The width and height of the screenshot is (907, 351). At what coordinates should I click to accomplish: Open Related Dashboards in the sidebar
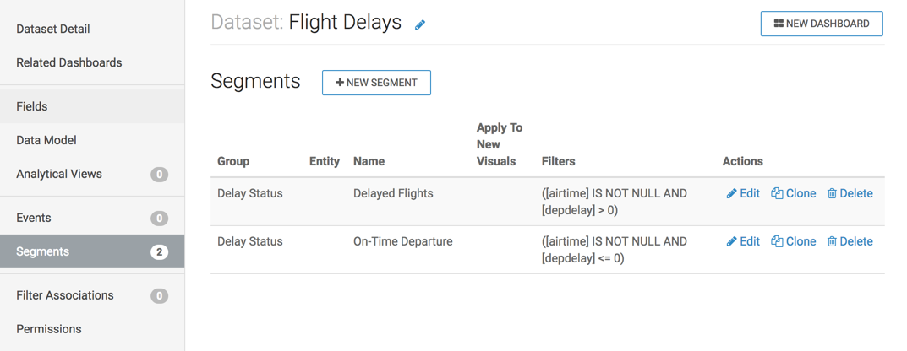point(69,62)
